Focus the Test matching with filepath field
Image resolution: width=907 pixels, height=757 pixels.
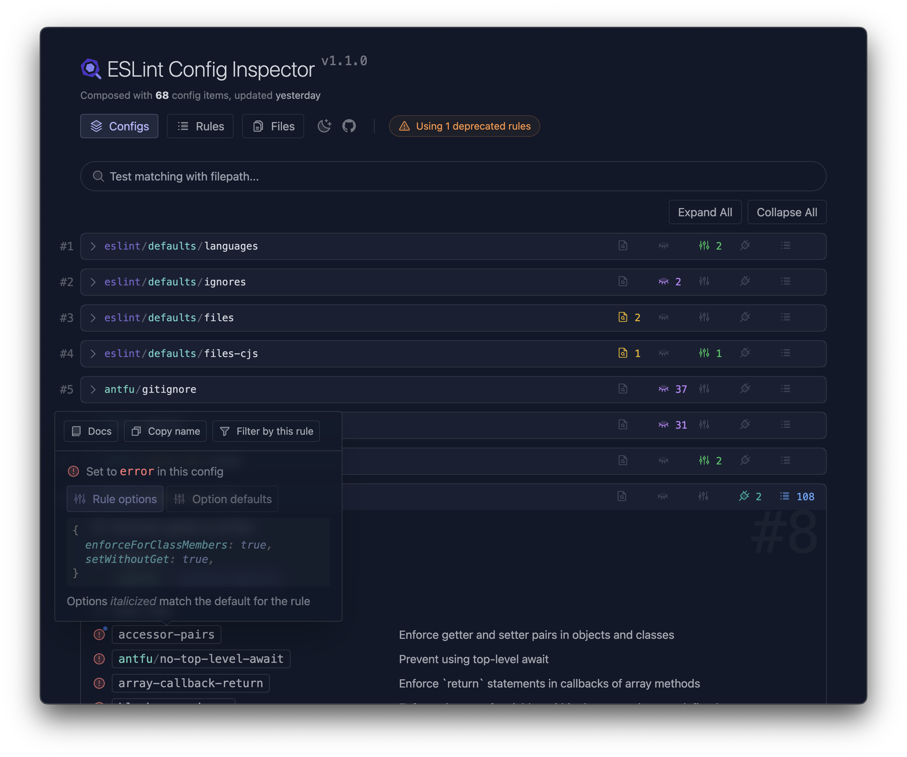pos(453,177)
